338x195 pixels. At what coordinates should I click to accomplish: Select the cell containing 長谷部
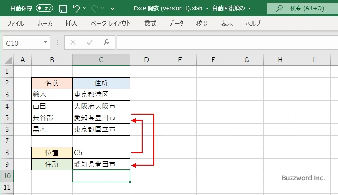pyautogui.click(x=52, y=118)
